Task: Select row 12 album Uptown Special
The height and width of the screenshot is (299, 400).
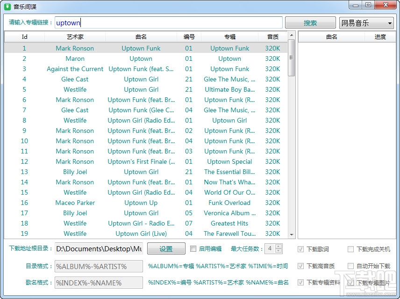Action: 229,161
